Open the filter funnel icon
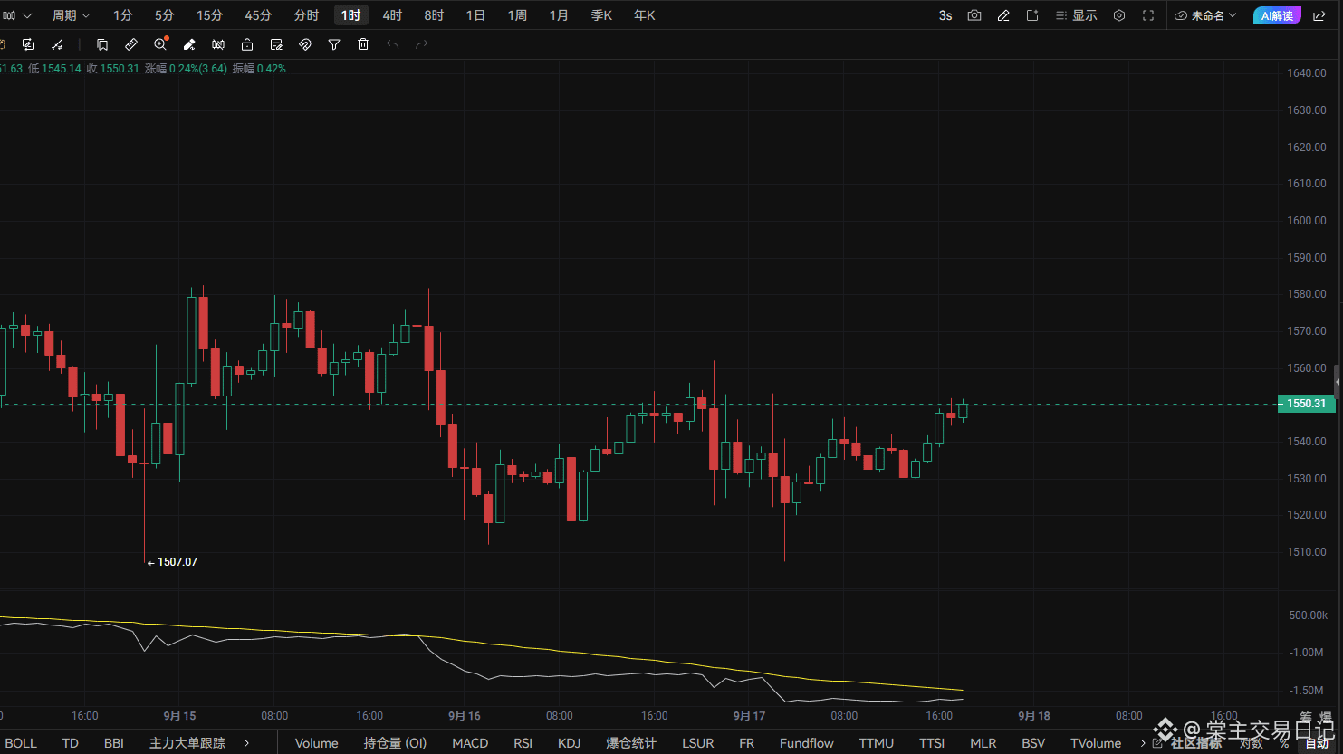Viewport: 1343px width, 754px height. [x=334, y=44]
